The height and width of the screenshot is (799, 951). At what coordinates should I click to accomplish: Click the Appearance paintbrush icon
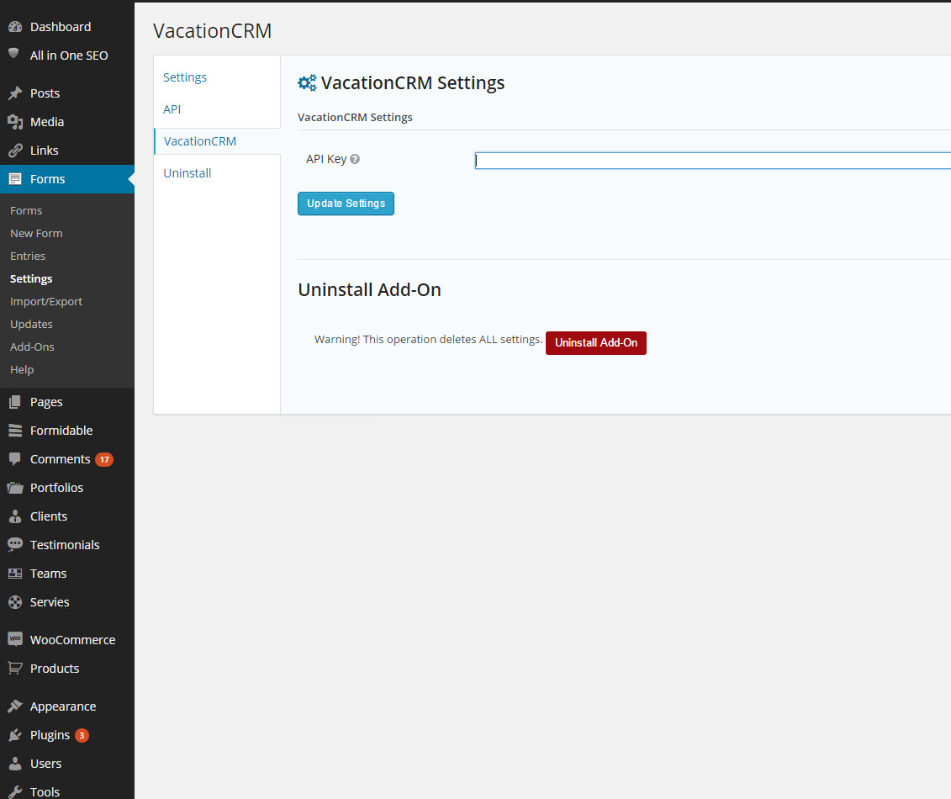[x=15, y=706]
